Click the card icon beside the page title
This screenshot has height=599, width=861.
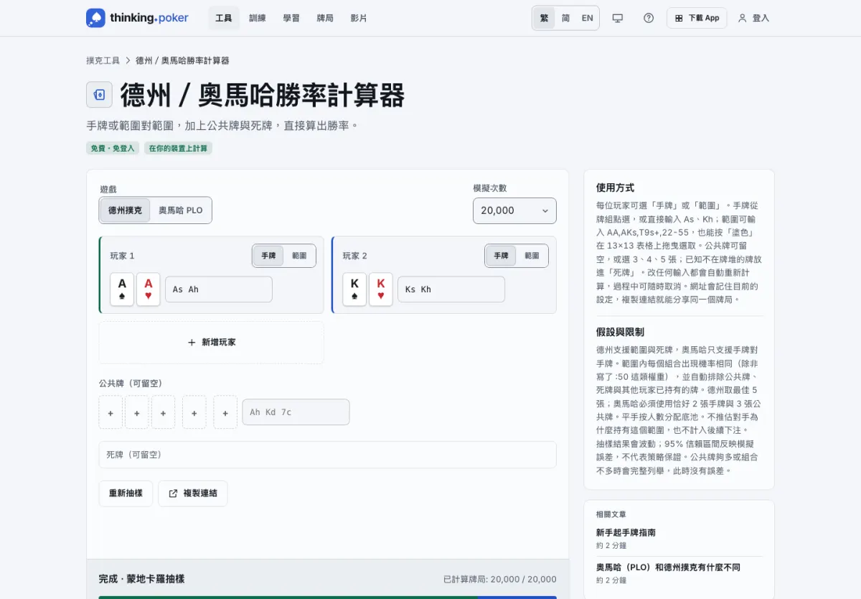(x=99, y=94)
